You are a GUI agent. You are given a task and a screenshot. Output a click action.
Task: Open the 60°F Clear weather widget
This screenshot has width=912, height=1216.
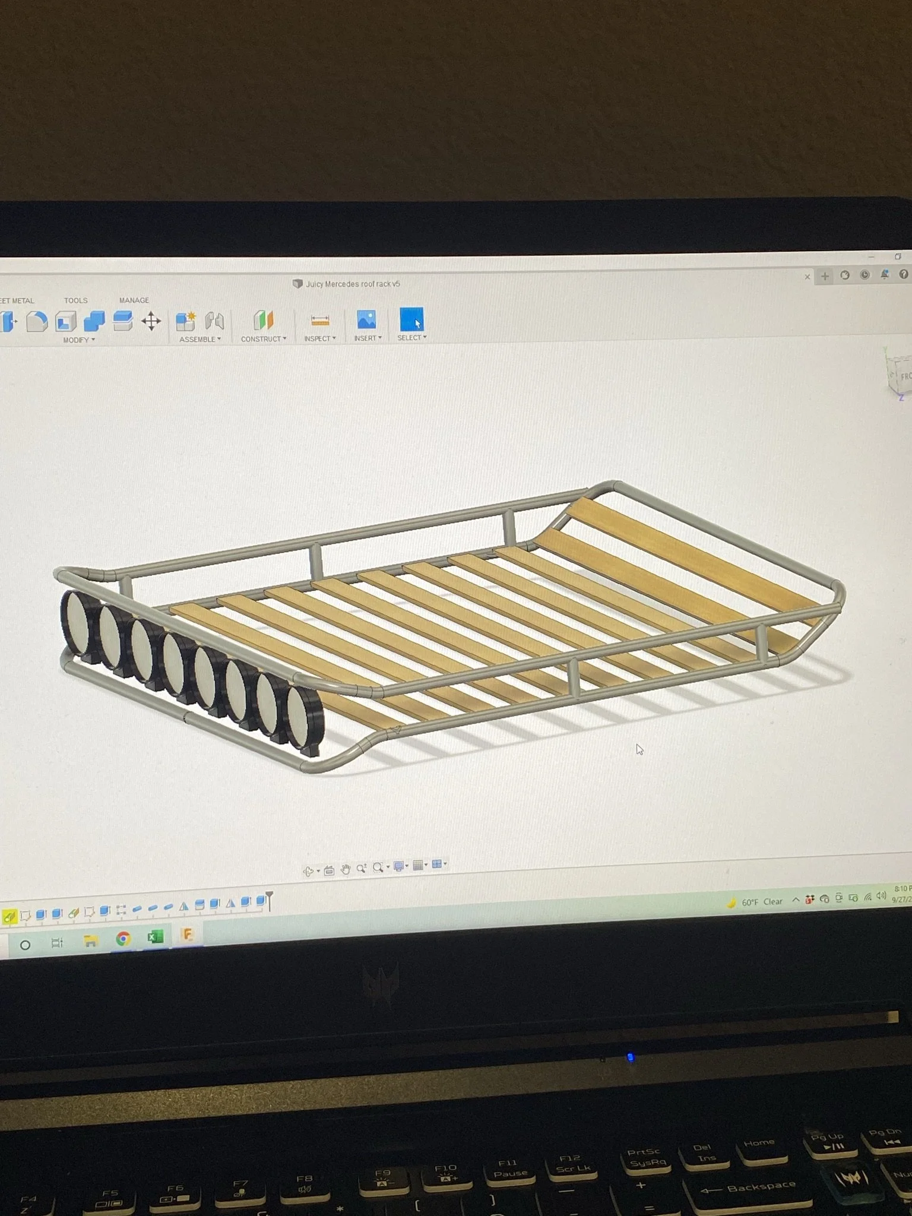[x=754, y=902]
